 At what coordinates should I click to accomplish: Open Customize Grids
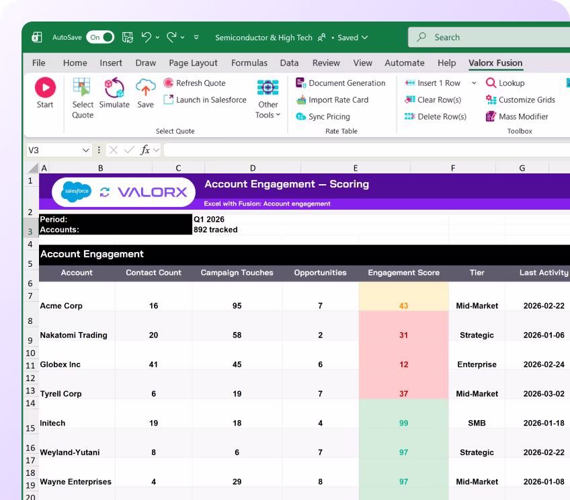(520, 100)
